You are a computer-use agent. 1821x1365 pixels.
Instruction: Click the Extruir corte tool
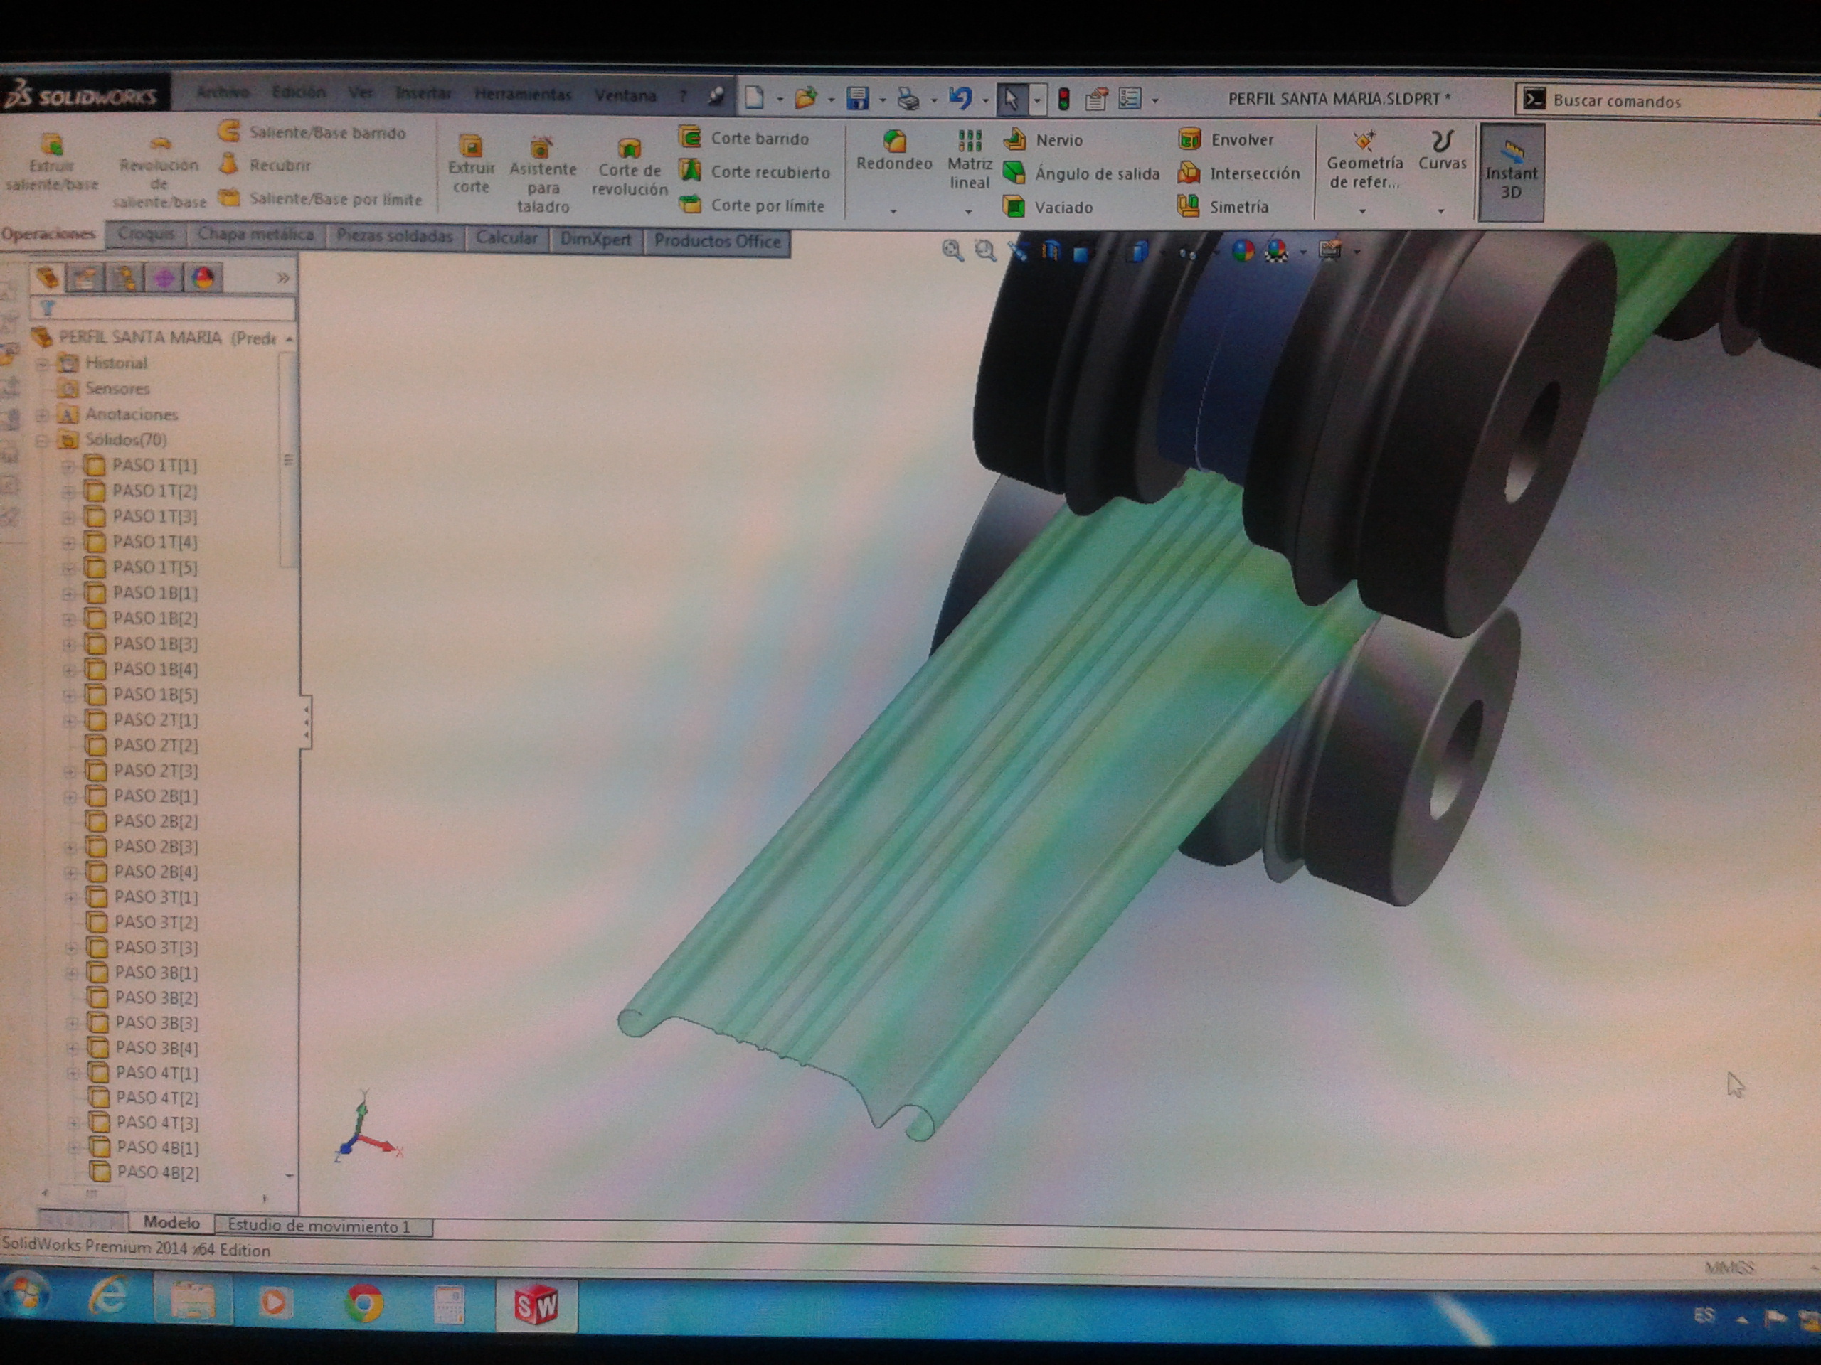click(x=471, y=164)
